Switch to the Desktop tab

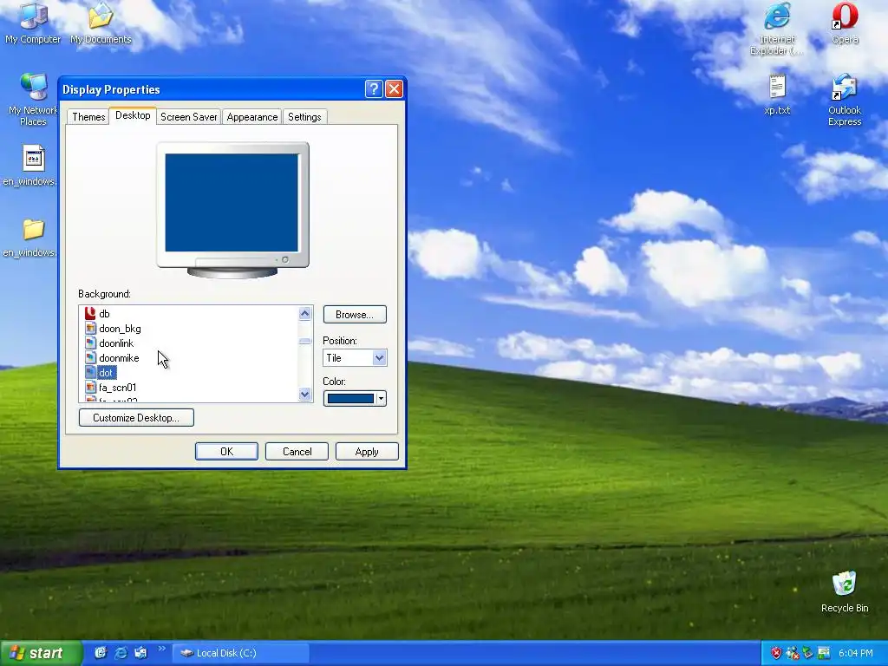tap(133, 115)
